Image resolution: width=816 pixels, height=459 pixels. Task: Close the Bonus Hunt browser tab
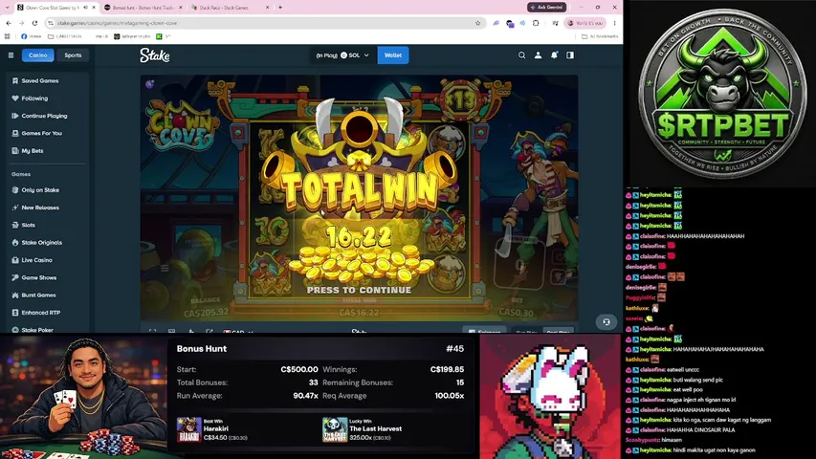point(181,8)
